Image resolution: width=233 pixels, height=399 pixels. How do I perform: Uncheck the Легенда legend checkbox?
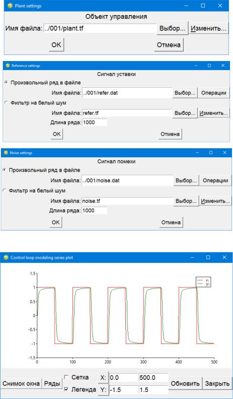[x=66, y=389]
